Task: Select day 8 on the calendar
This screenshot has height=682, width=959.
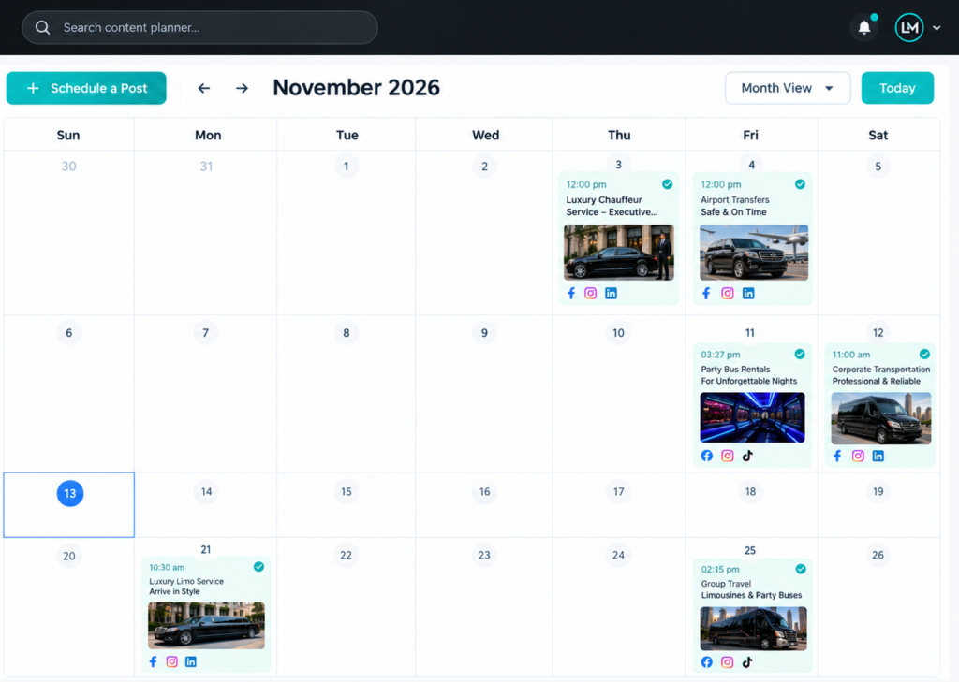Action: click(x=347, y=333)
